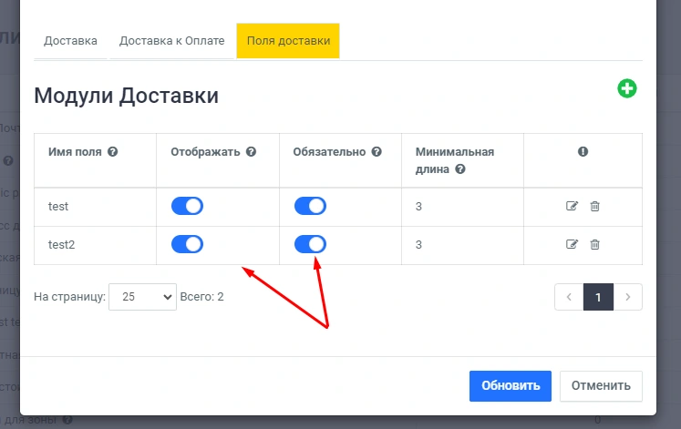Click the green add field plus icon

point(627,88)
